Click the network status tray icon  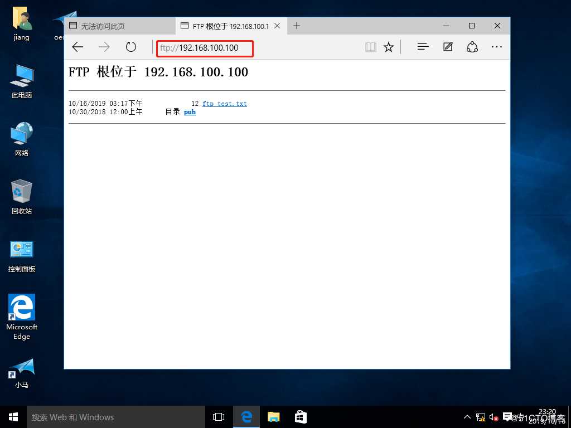pyautogui.click(x=480, y=417)
